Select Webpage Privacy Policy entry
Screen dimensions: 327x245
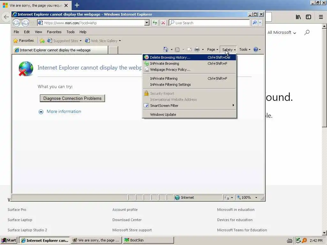(189, 70)
